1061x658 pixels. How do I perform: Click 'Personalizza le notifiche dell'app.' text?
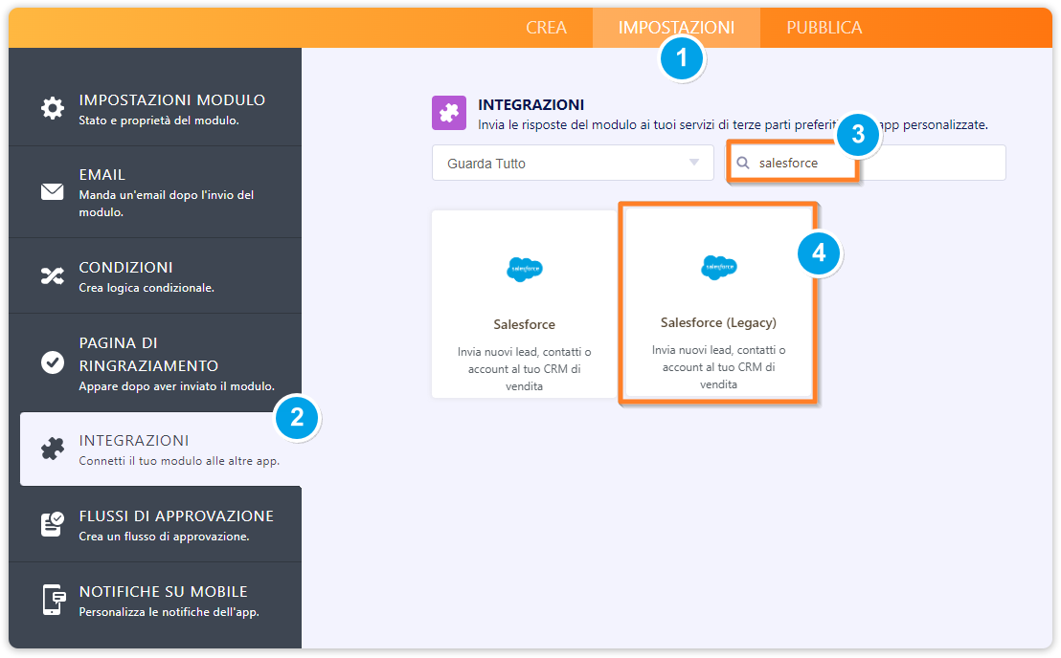[x=169, y=612]
